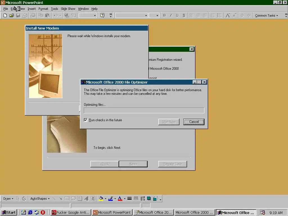The width and height of the screenshot is (288, 216).
Task: Apply red Font Color letter A
Action: [x=120, y=199]
